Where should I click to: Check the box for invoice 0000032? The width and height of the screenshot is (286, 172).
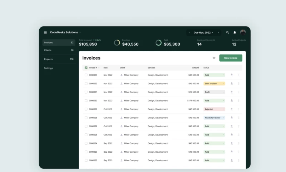(86, 83)
